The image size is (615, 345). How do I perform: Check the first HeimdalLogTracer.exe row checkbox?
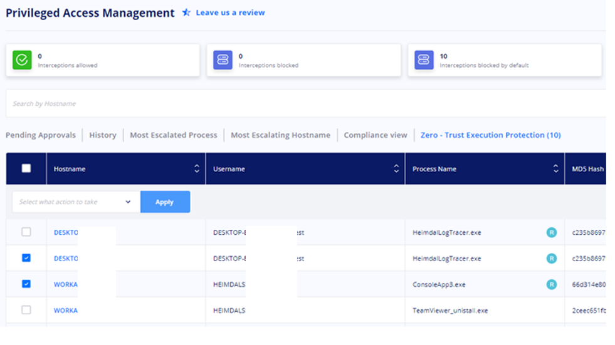coord(26,232)
